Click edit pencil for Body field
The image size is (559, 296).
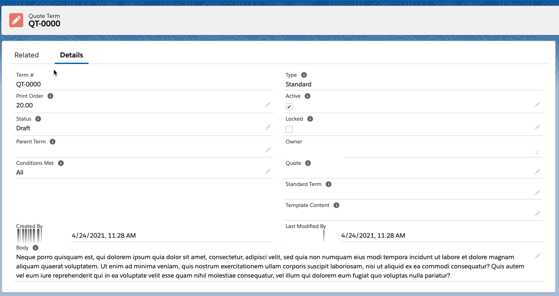(537, 256)
